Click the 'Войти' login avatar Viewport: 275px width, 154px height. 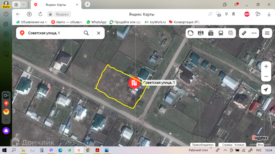point(6,4)
